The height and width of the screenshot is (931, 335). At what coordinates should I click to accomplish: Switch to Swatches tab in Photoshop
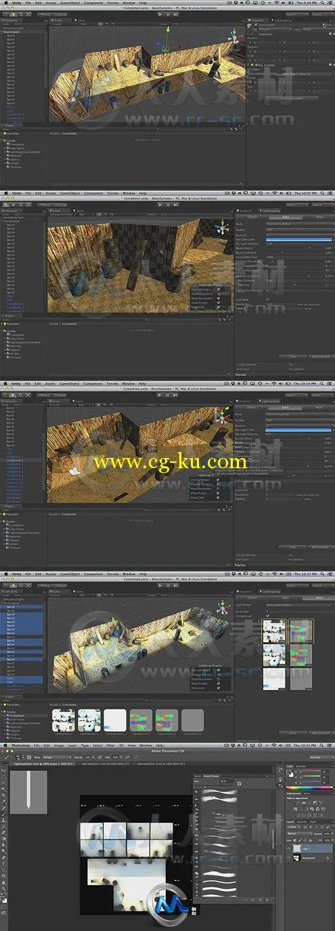[300, 766]
